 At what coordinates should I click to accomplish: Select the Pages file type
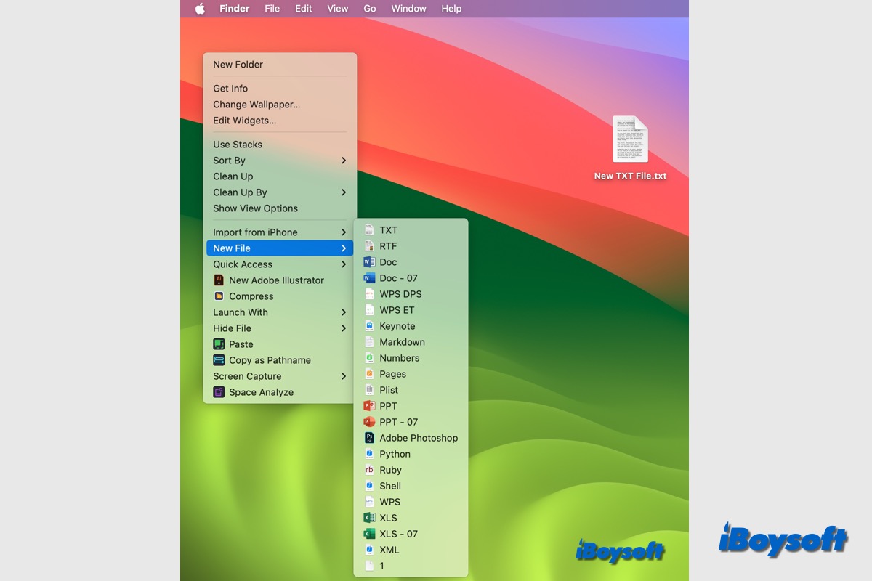click(394, 373)
